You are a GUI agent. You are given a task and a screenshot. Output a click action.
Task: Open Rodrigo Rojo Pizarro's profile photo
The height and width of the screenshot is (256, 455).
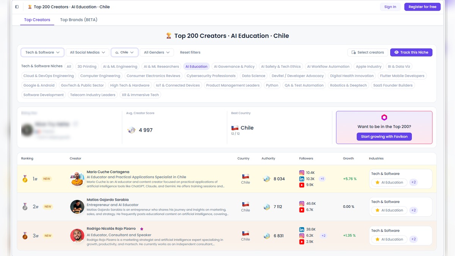[x=77, y=236]
